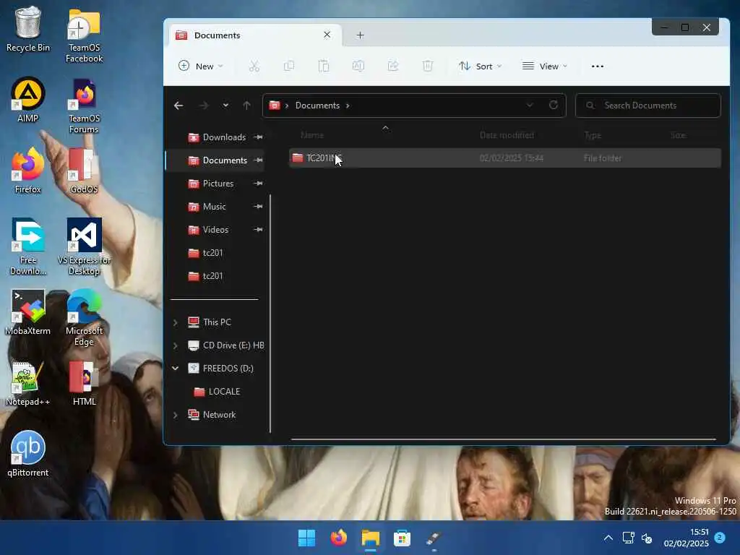740x555 pixels.
Task: Sort by Type column header
Action: coord(593,135)
